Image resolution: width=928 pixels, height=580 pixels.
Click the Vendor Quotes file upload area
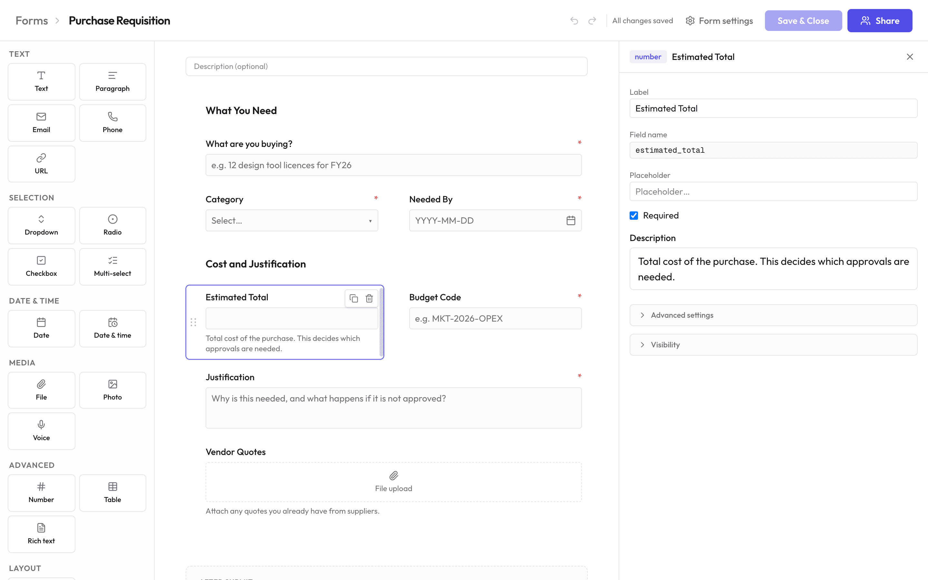tap(393, 482)
